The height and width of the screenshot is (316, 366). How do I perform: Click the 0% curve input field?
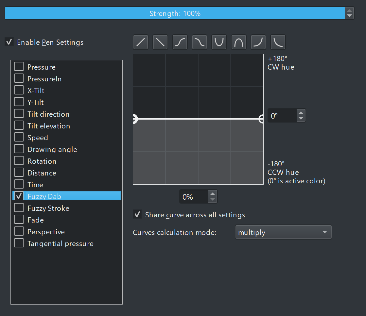point(193,197)
